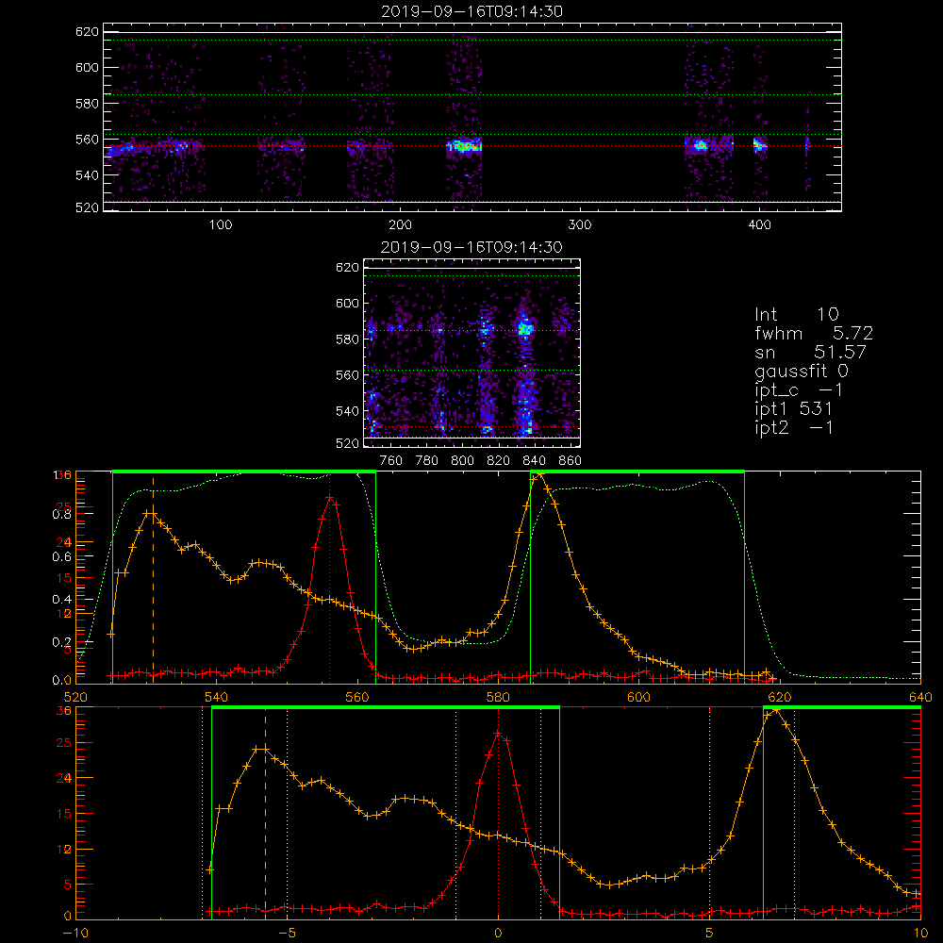Click the red curve peak near 556 in the third plot
This screenshot has width=943, height=943.
point(329,497)
